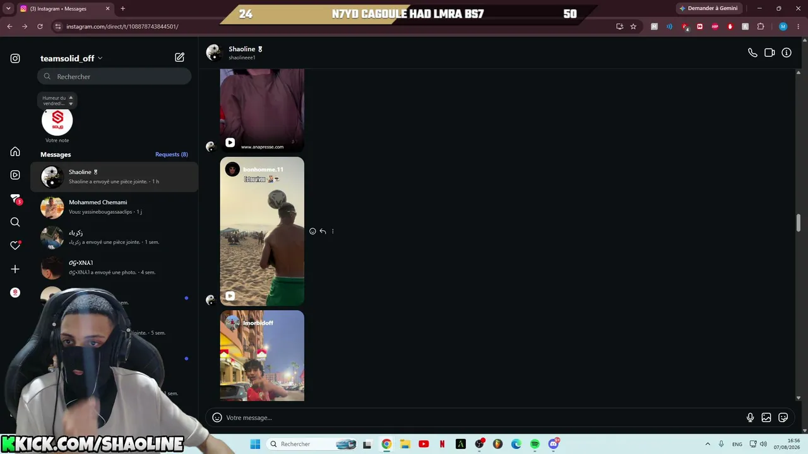Reload the page in Chrome

click(40, 26)
